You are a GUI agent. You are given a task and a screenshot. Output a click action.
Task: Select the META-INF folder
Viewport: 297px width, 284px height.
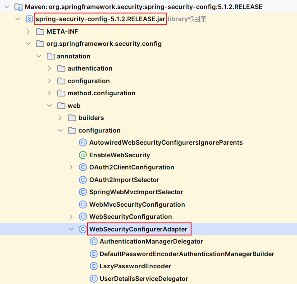click(62, 31)
